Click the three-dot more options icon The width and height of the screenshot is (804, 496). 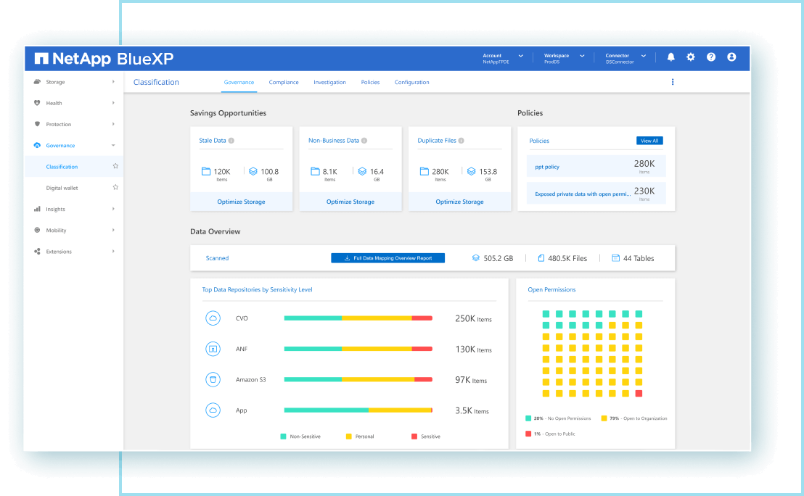[673, 83]
